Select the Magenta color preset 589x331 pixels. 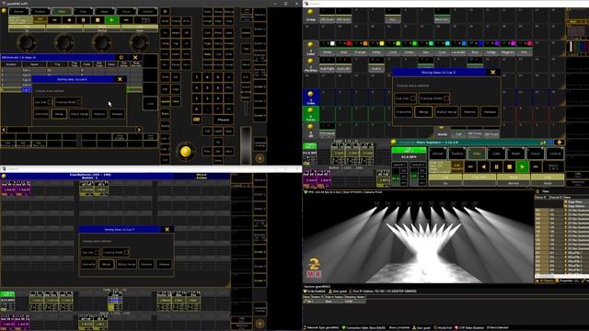pyautogui.click(x=507, y=48)
